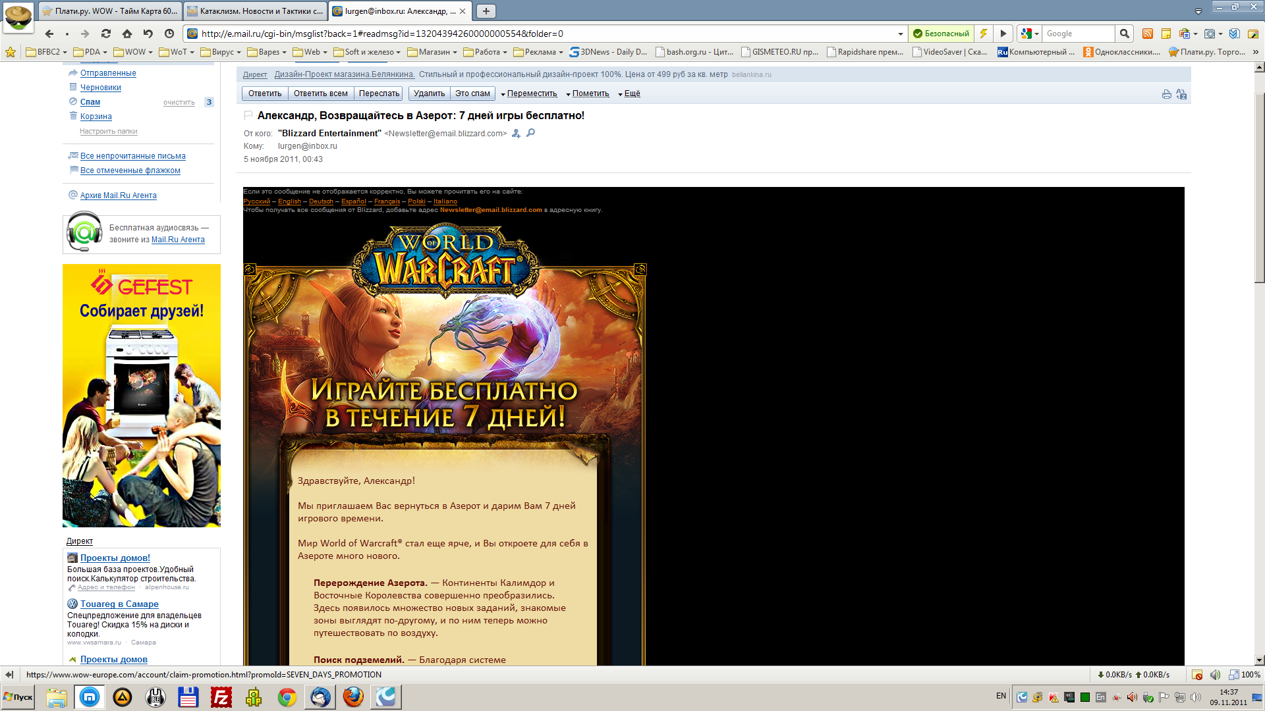
Task: Open the sticky notes toolbar icon
Action: (1166, 34)
